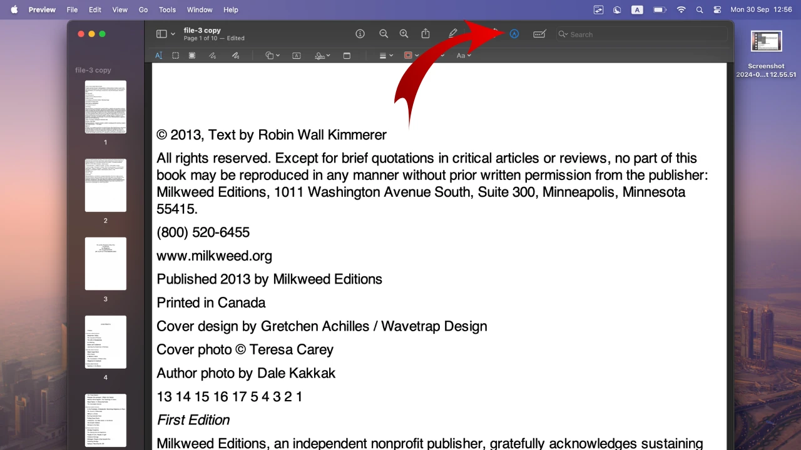Click the Note tool icon
This screenshot has height=450, width=801.
point(347,55)
